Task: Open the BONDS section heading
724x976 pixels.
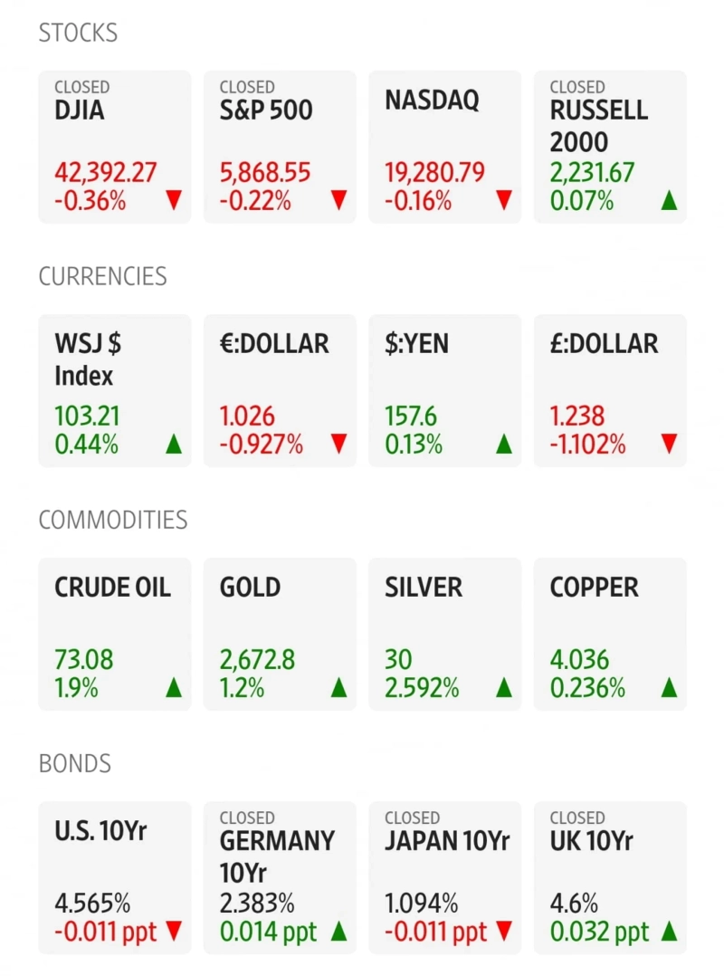Action: coord(73,764)
